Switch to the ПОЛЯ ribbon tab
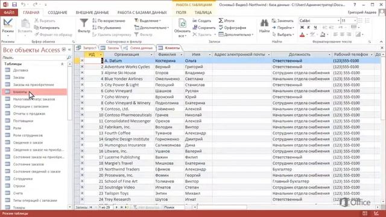 pyautogui.click(x=181, y=12)
